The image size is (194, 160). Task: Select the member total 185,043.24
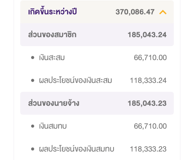(147, 35)
